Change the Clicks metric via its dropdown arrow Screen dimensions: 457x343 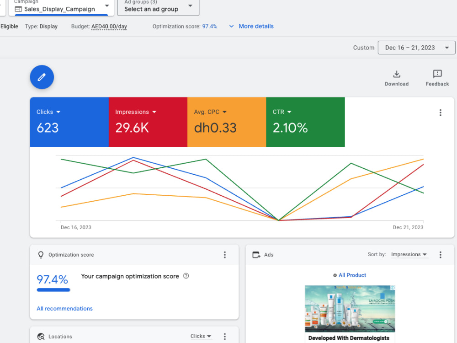click(58, 112)
